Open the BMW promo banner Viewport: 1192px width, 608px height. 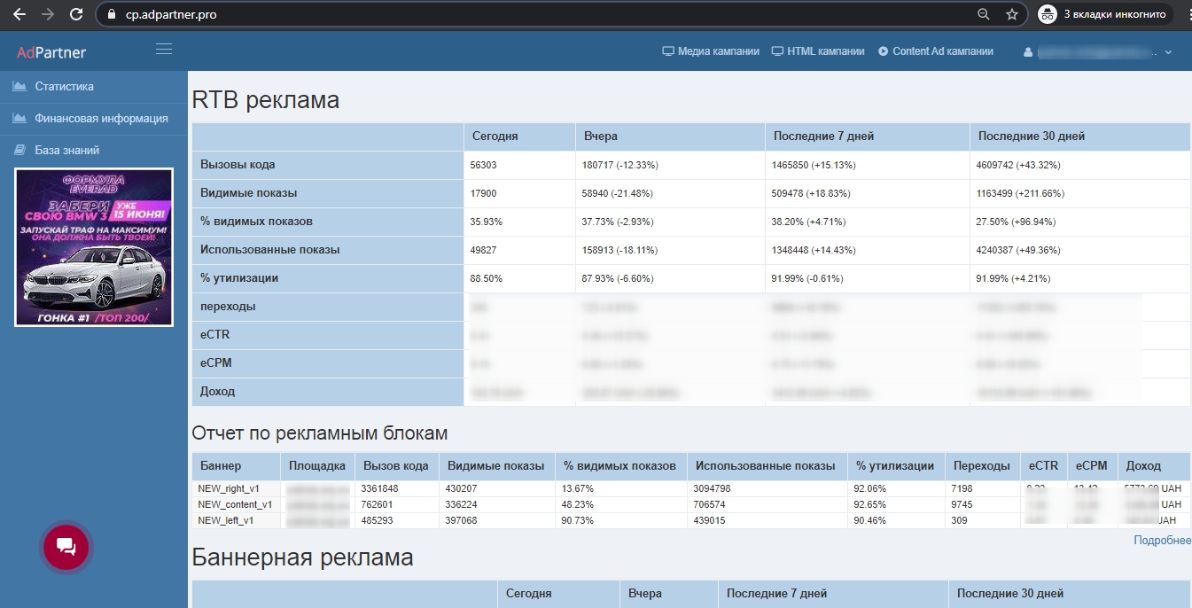click(x=93, y=247)
